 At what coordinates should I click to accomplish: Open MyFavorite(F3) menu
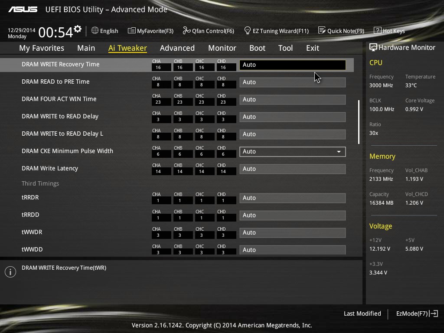(x=150, y=31)
